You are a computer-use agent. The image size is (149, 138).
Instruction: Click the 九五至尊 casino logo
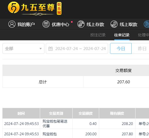point(35,9)
